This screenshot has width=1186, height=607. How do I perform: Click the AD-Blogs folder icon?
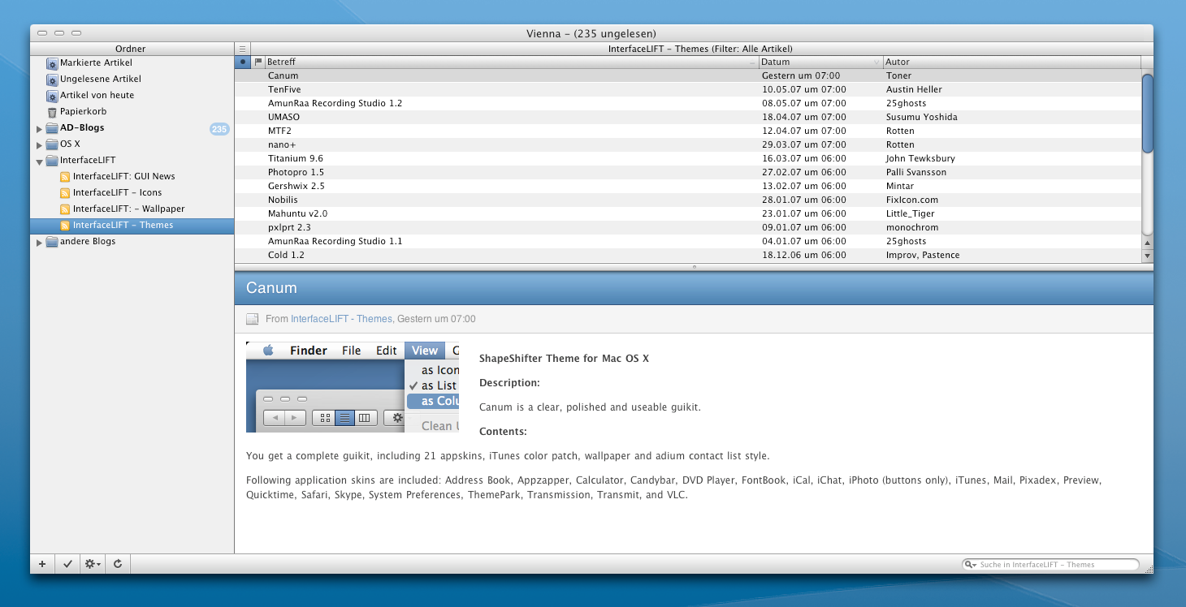52,128
